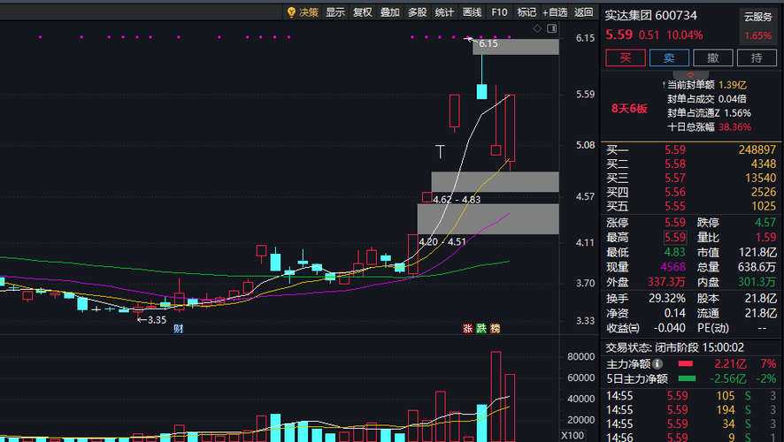Click the diamond icon above chart
The image size is (784, 442).
coord(537,28)
